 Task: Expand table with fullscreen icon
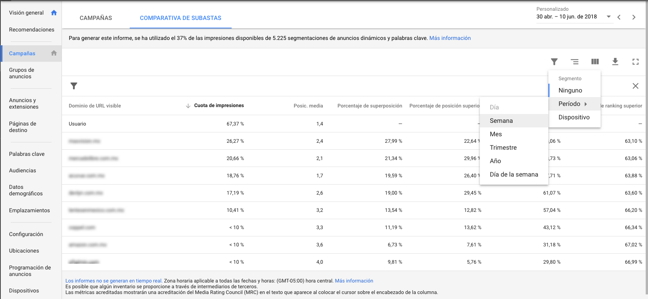(635, 61)
